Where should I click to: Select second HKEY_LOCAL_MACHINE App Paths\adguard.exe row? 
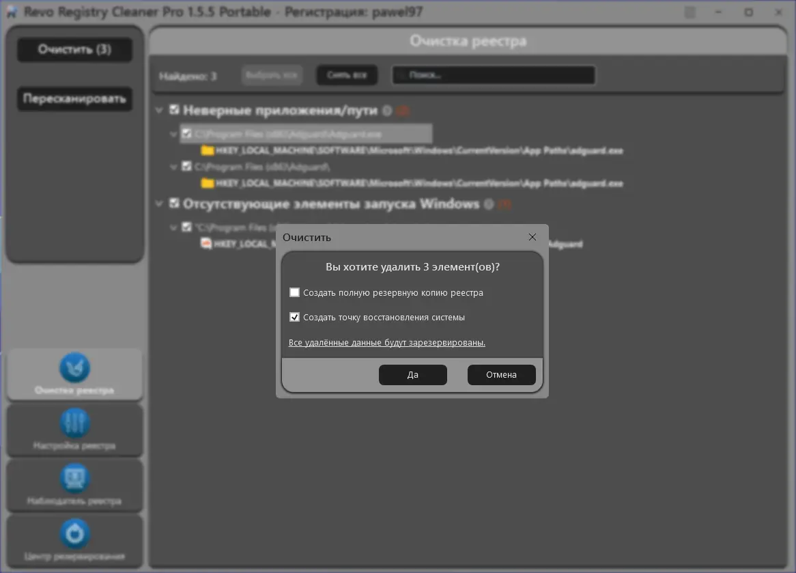click(418, 183)
